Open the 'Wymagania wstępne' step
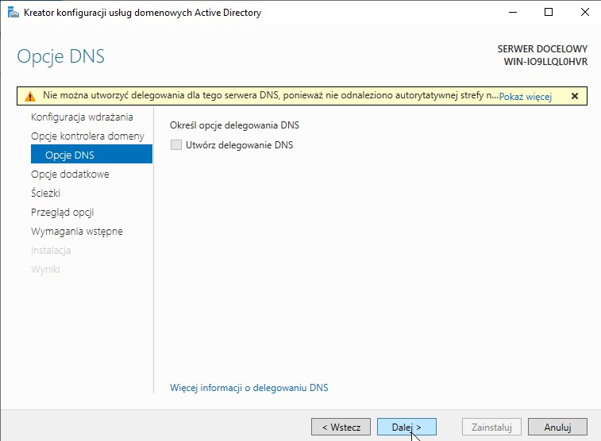 point(76,231)
